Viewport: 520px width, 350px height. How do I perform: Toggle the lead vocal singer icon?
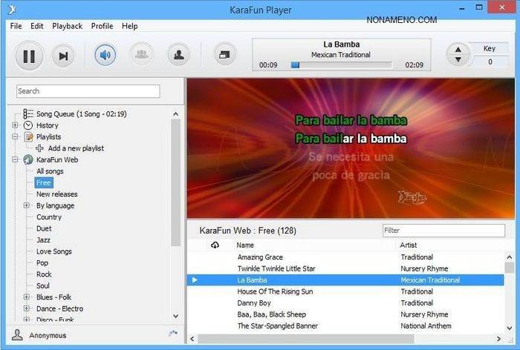[177, 55]
